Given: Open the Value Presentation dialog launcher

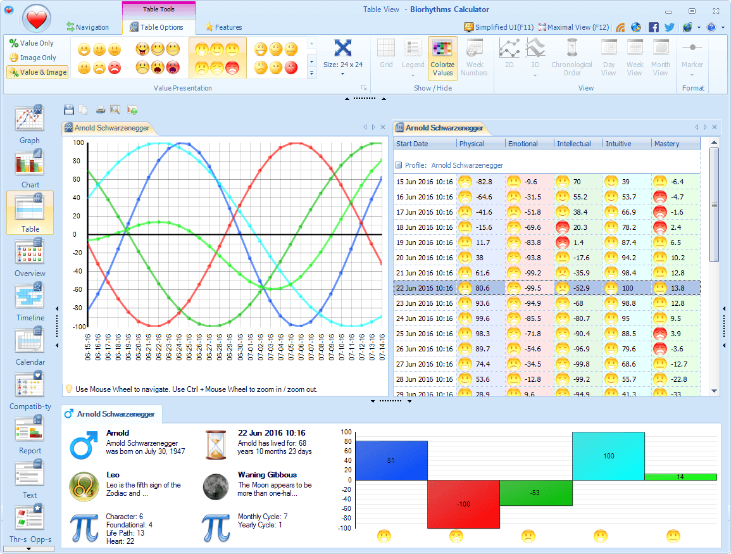Looking at the screenshot, I should point(364,87).
